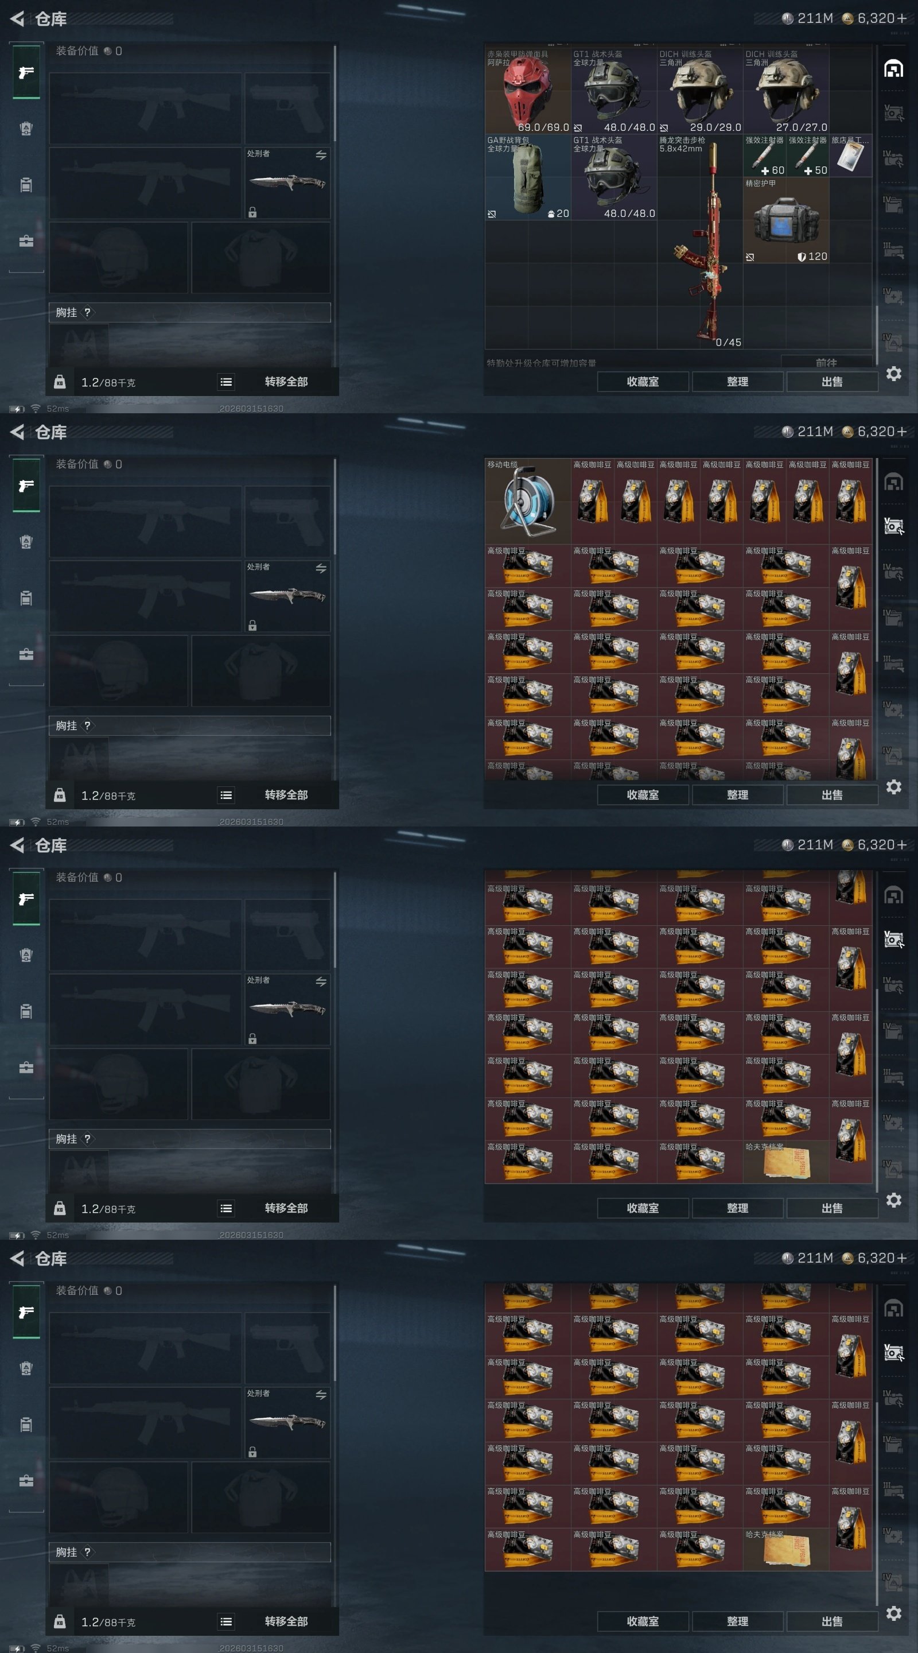Select the red 赤枭装甲防弹面具 mask

tap(527, 91)
